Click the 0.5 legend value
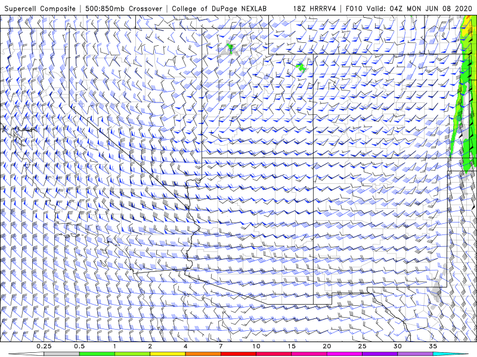The image size is (477, 357). click(x=79, y=346)
